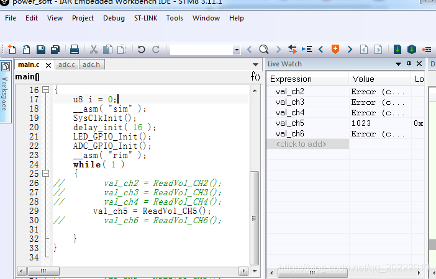
Task: Open the Live Watch panel menu arrow
Action: pyautogui.click(x=398, y=64)
